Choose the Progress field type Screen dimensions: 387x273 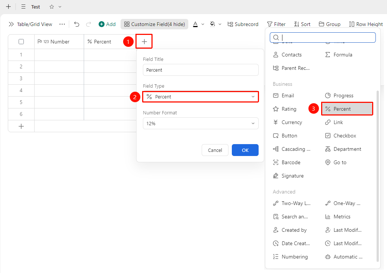339,95
